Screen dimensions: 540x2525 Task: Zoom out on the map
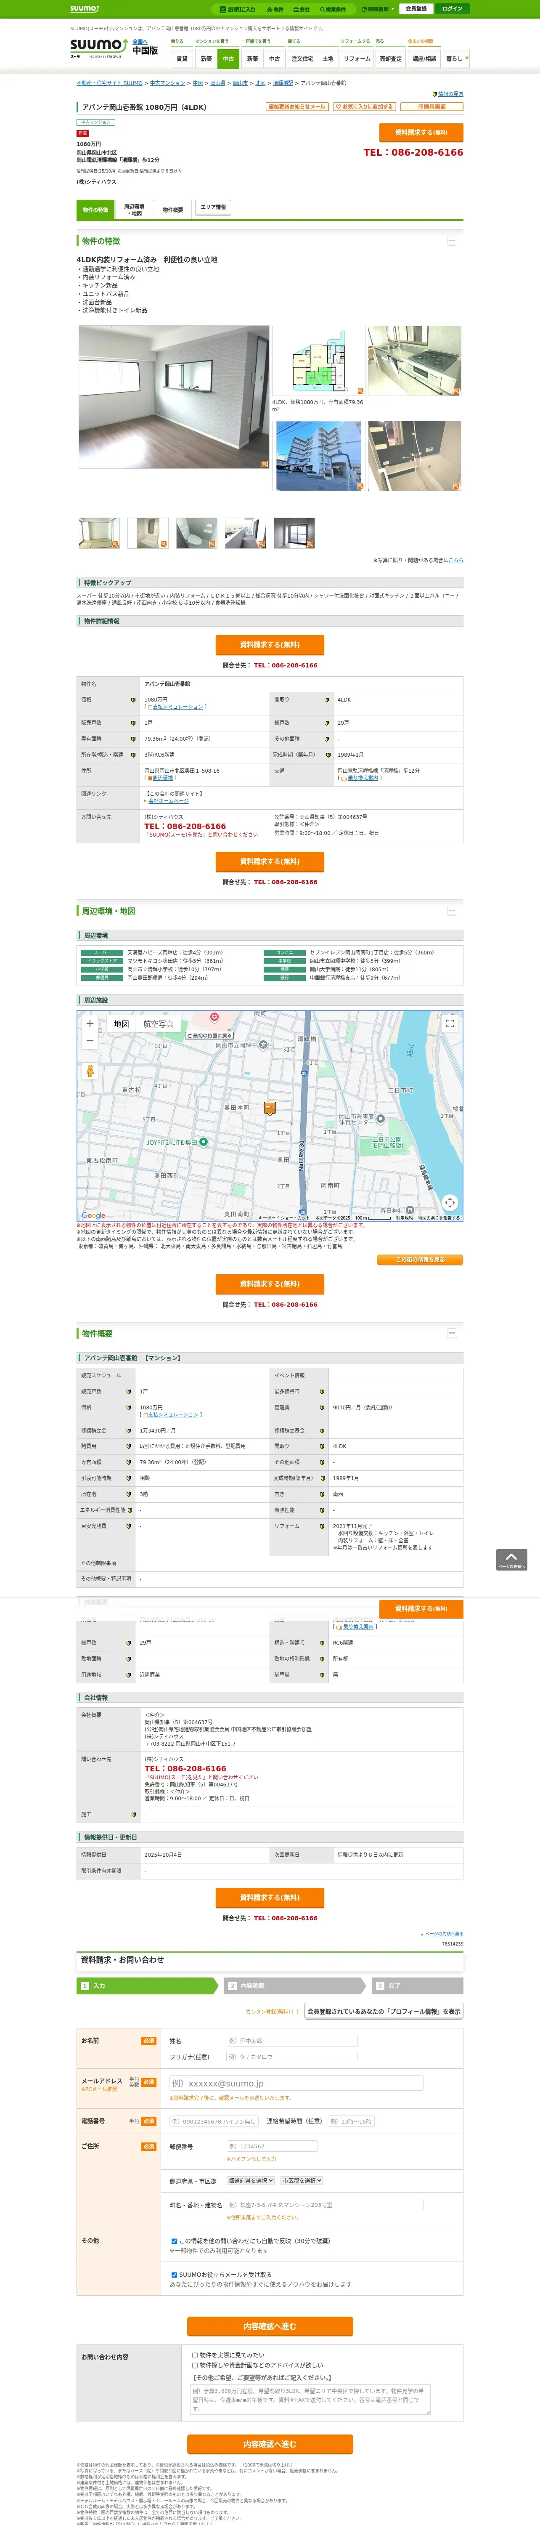[90, 1041]
